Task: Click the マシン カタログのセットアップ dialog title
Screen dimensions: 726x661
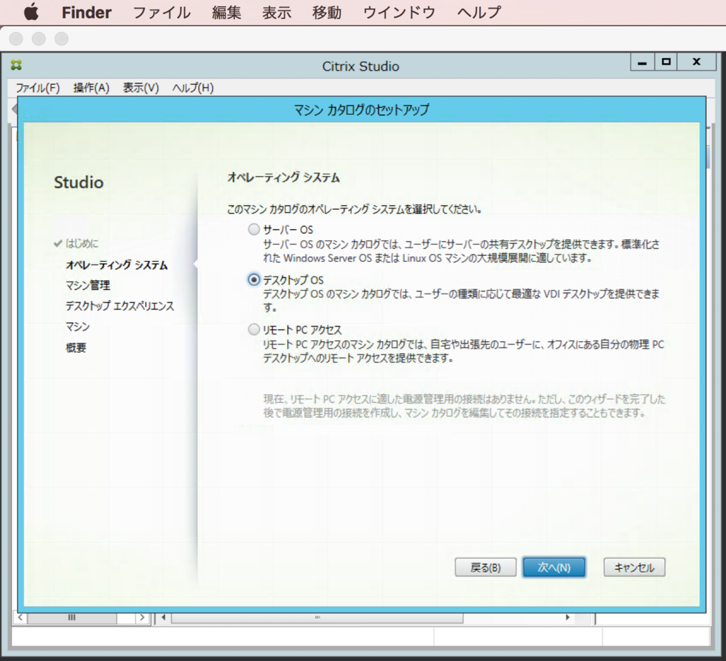Action: pyautogui.click(x=362, y=110)
